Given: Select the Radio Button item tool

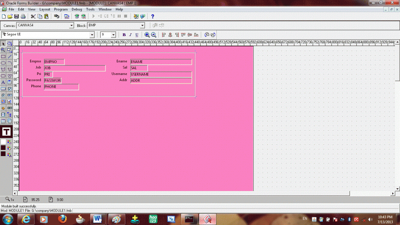Looking at the screenshot, I should point(3,95).
